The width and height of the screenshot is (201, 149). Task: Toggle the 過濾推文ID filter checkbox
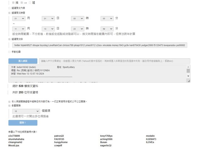point(9,39)
